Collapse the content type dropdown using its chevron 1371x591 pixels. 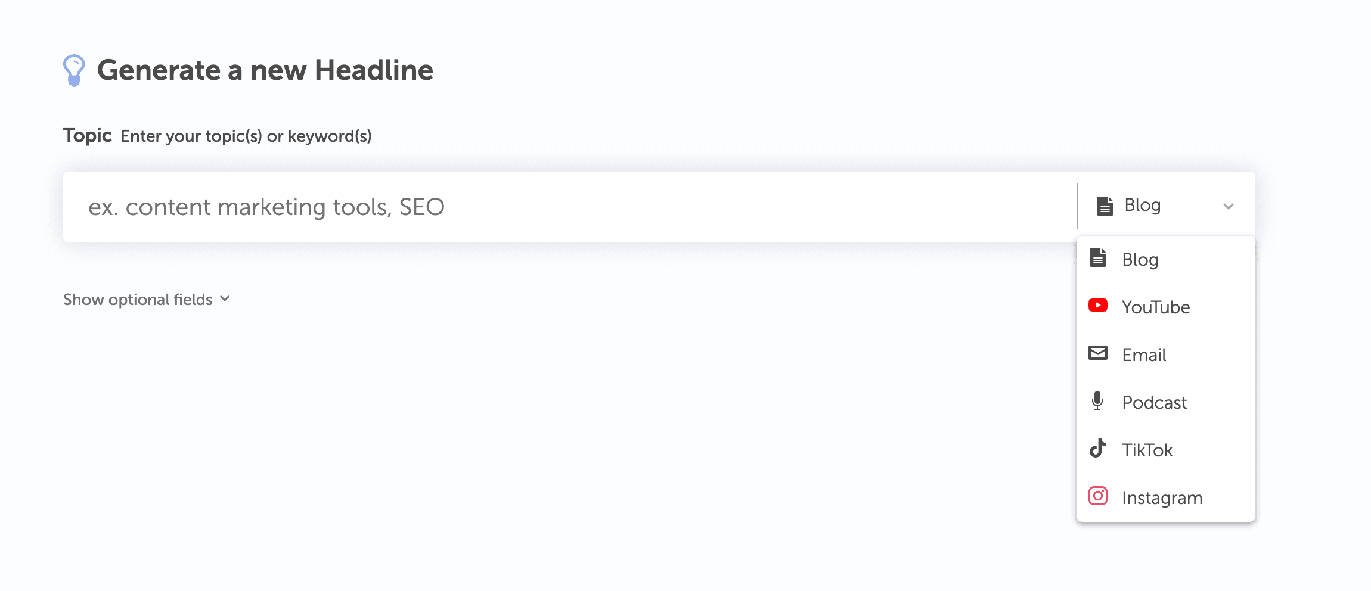click(1229, 206)
